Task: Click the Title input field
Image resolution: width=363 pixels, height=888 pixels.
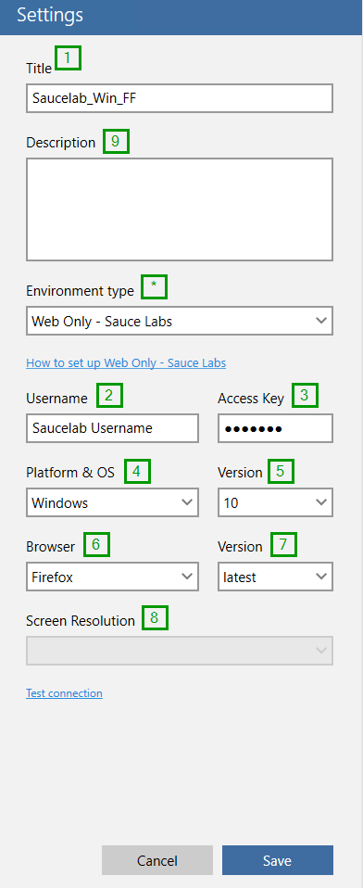Action: 180,98
